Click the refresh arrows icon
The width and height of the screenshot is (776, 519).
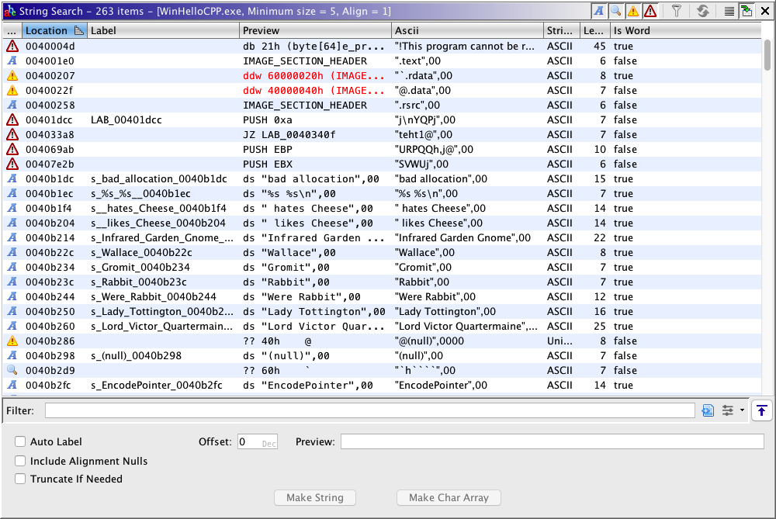pyautogui.click(x=703, y=11)
